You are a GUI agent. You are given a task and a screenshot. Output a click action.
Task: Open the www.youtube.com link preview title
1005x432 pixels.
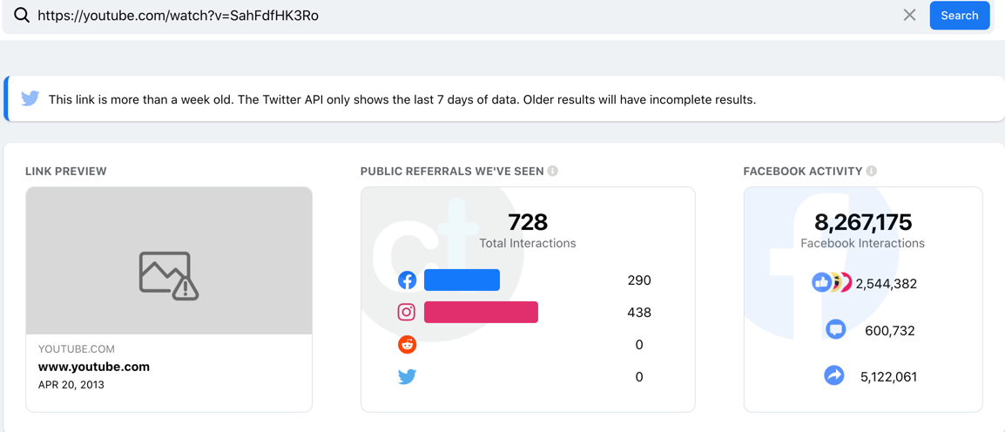pyautogui.click(x=94, y=367)
